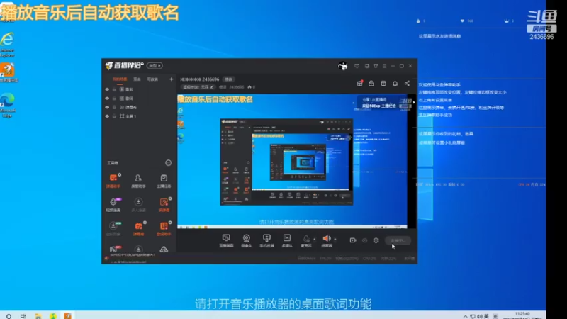
Task: Click the 修改 button beside room title
Action: 228,79
